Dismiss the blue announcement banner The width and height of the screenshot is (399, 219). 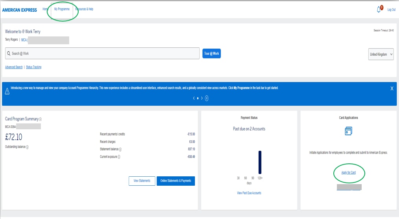coord(392,89)
